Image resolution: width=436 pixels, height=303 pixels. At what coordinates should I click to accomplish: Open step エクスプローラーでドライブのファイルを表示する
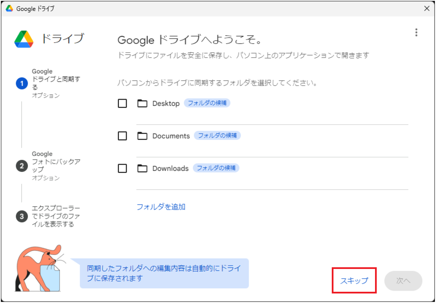(x=56, y=216)
